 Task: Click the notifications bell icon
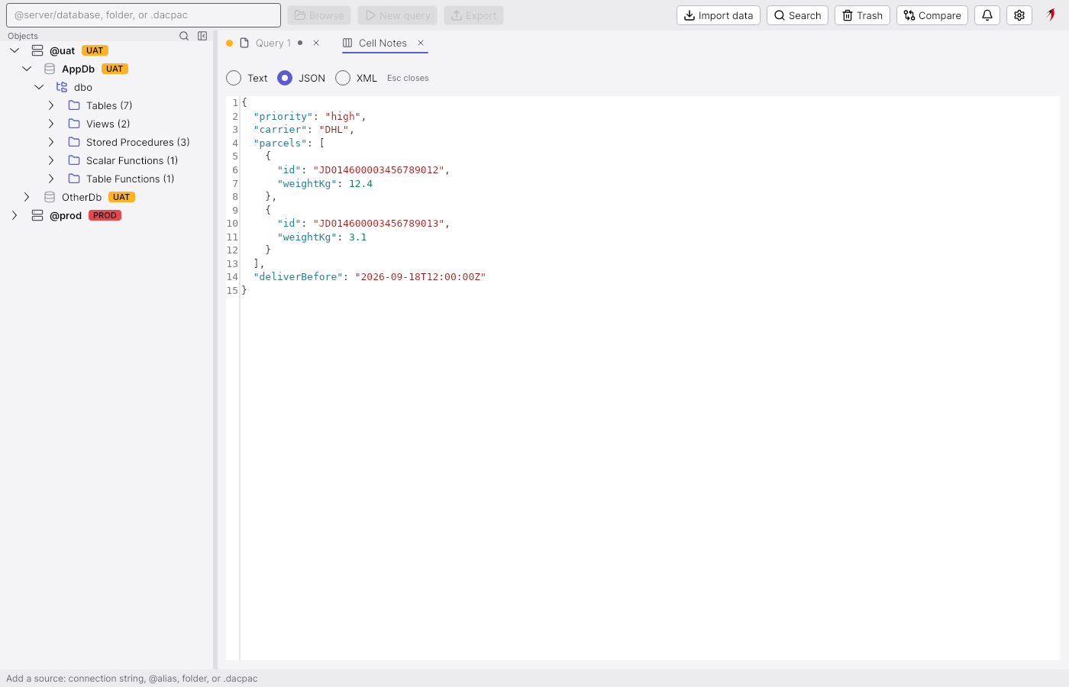coord(987,15)
